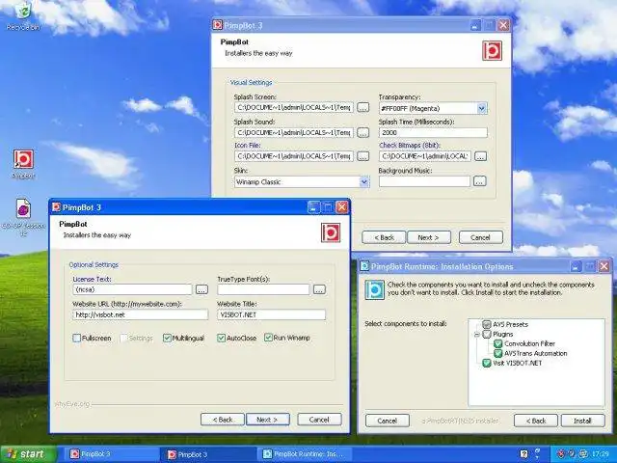The height and width of the screenshot is (463, 617).
Task: Click the red security shield tray icon
Action: [561, 454]
